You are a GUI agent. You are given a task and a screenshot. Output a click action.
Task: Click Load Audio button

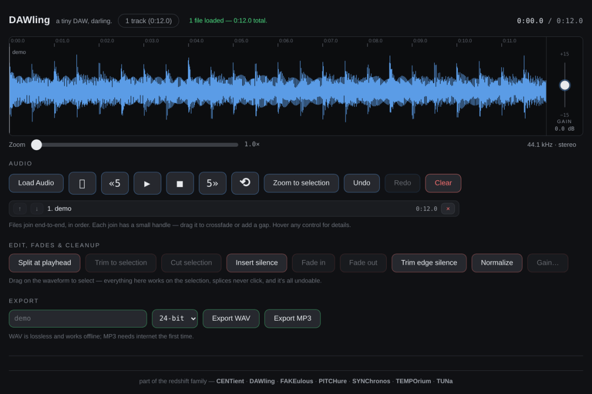point(36,183)
